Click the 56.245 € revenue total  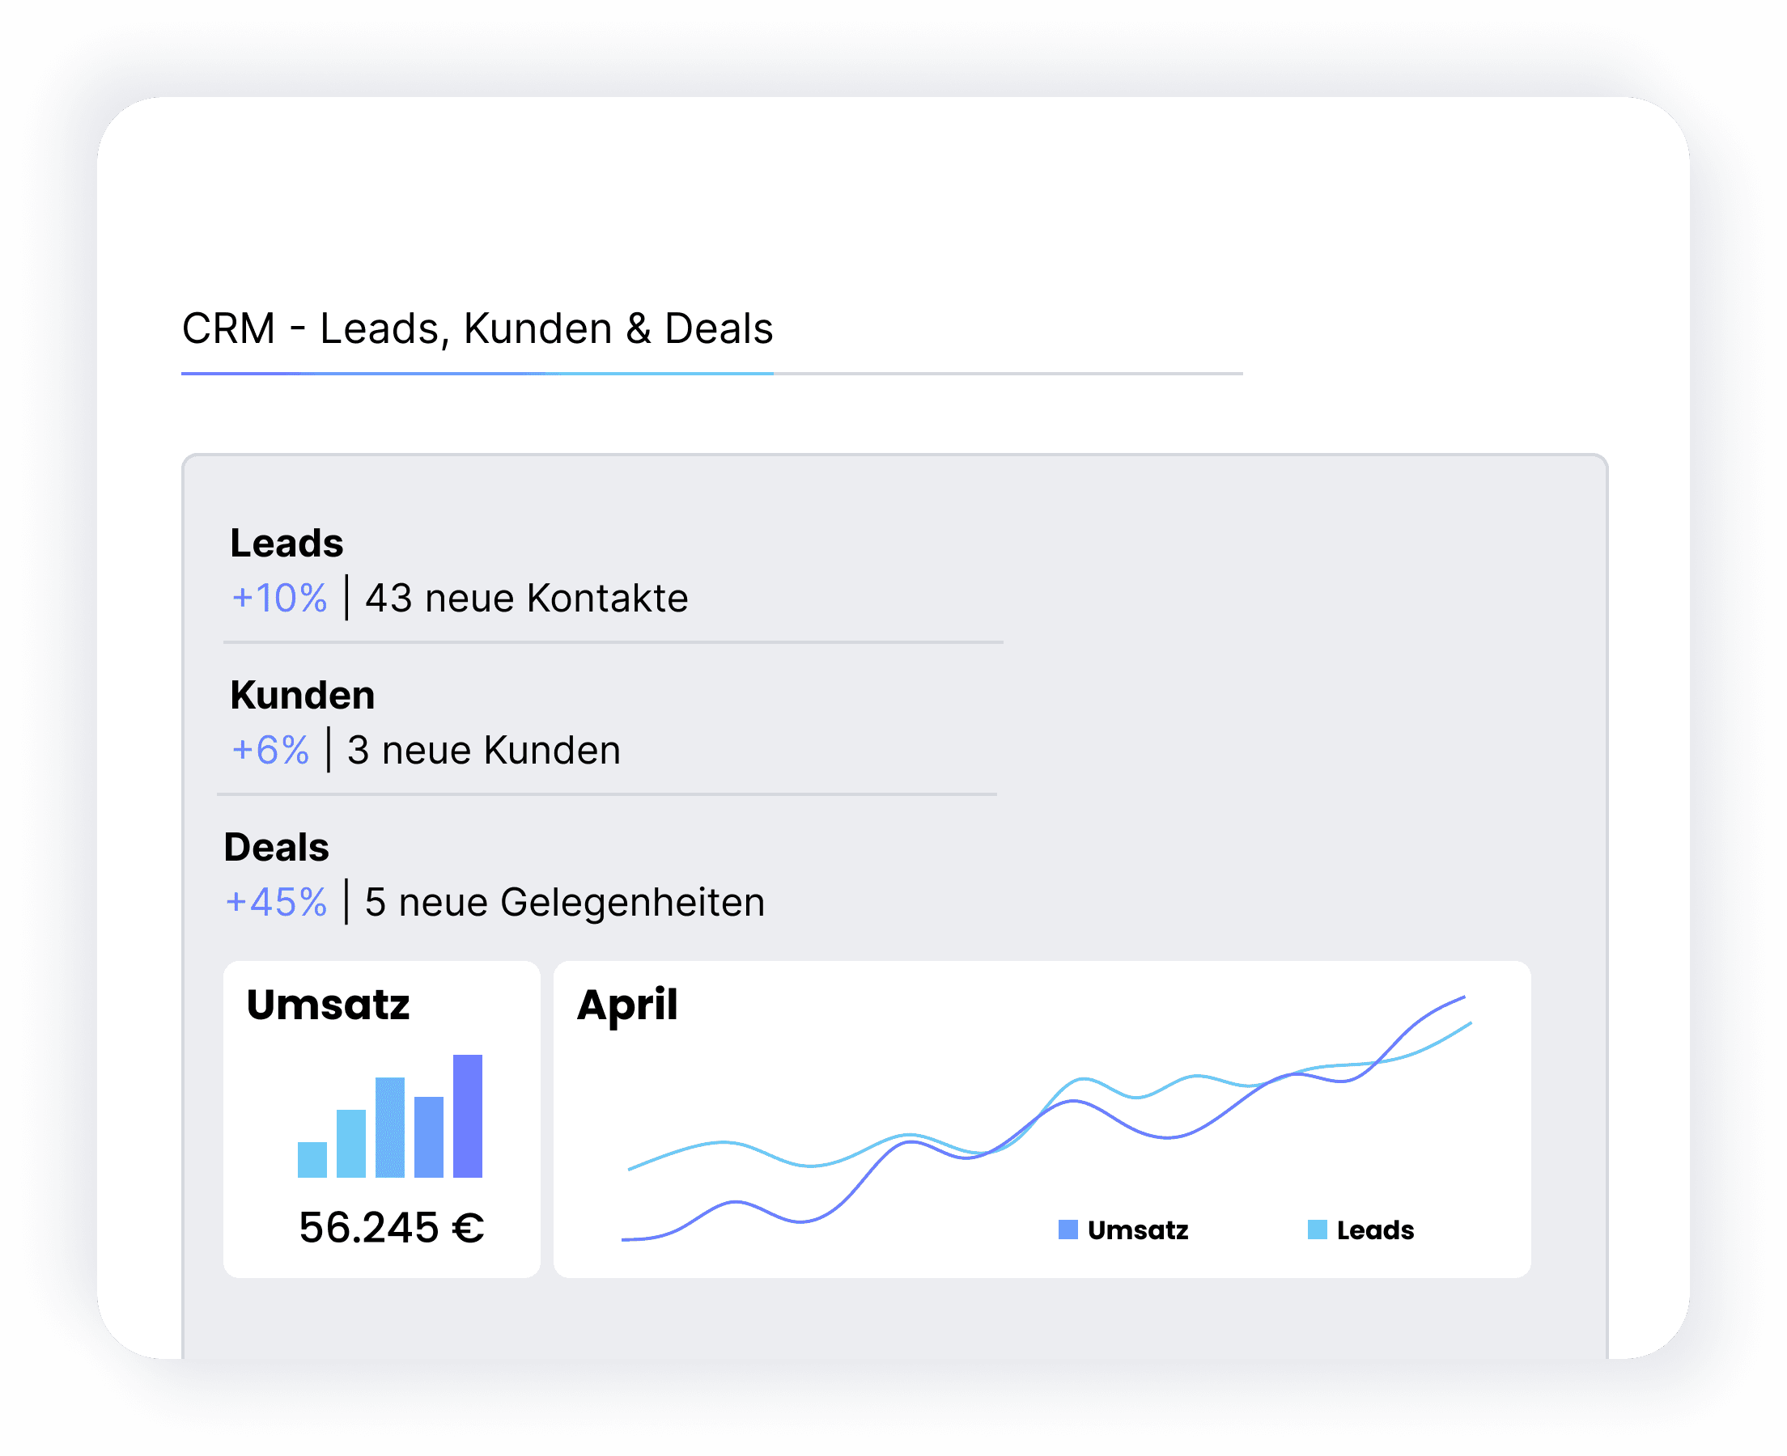pyautogui.click(x=391, y=1228)
